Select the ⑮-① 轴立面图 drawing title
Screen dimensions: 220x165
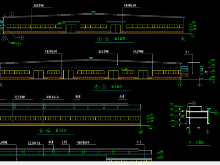point(108,87)
